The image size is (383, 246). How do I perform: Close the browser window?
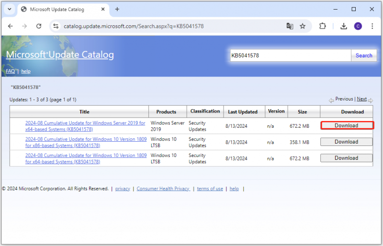[x=372, y=9]
